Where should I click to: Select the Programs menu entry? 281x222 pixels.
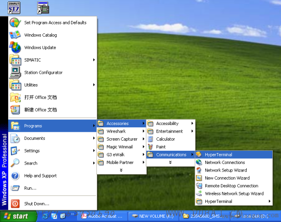[52, 126]
